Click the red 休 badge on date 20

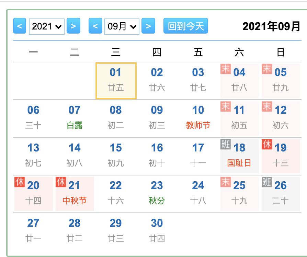[20, 182]
